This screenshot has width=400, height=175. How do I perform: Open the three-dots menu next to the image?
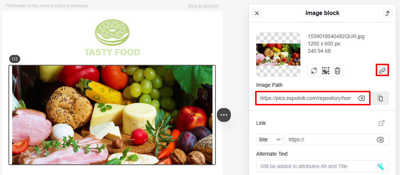(224, 115)
